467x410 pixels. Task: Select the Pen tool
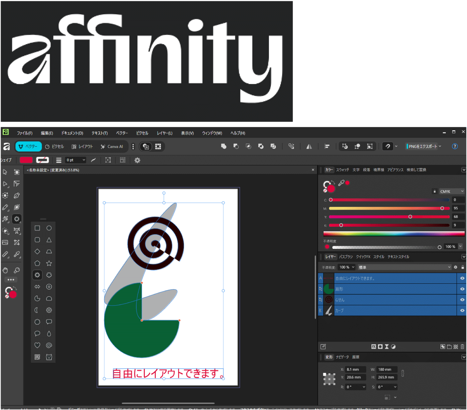pos(17,195)
